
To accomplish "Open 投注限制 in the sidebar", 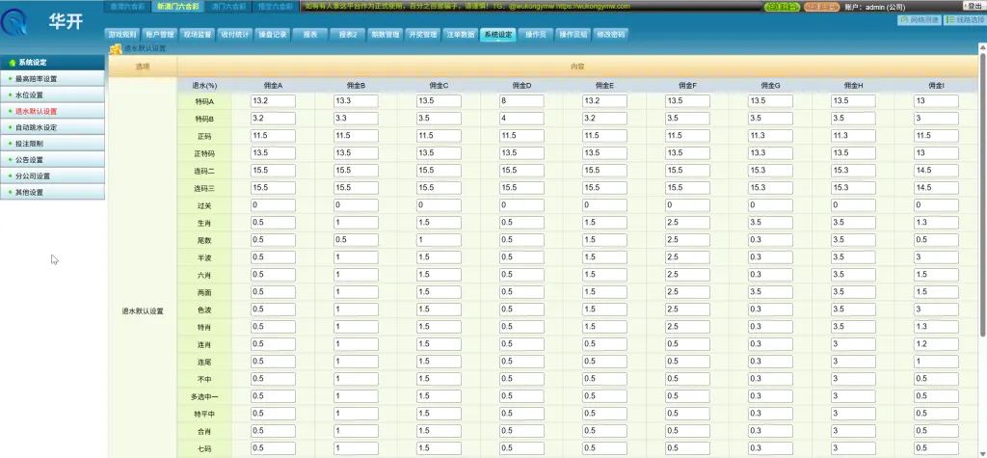I will coord(52,144).
